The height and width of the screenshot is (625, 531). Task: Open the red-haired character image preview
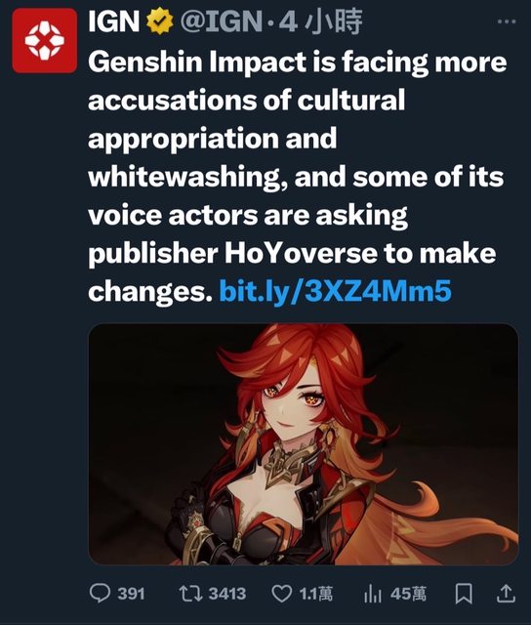pos(304,444)
